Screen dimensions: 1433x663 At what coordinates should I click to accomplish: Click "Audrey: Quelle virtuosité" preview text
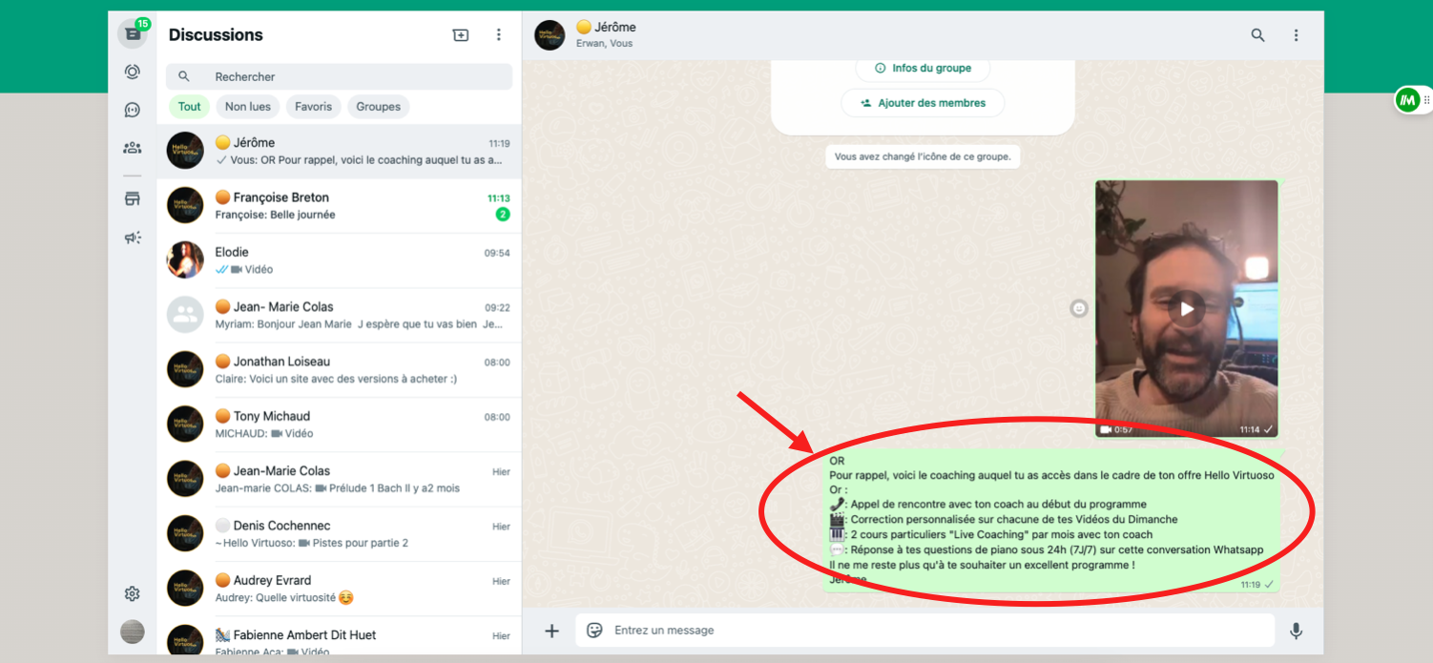tap(276, 598)
